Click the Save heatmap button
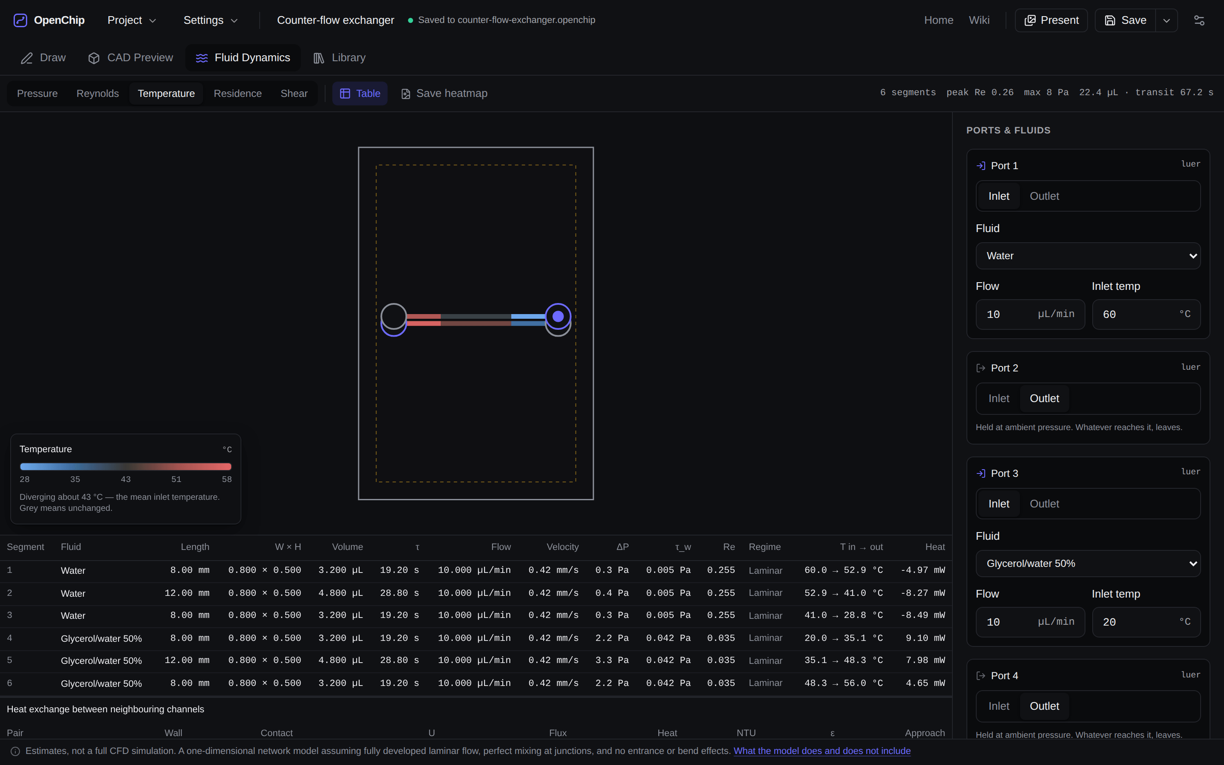Screen dimensions: 1224x765 tap(444, 93)
